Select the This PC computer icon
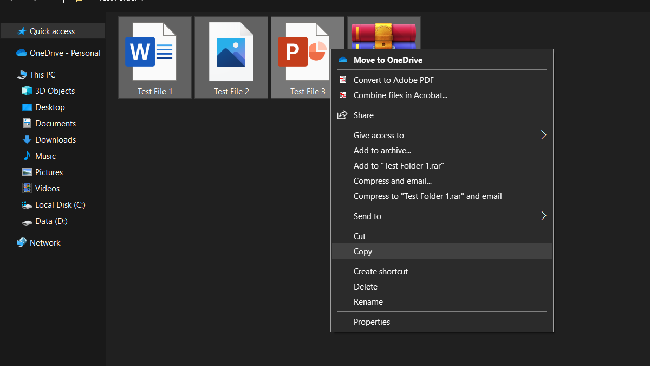Image resolution: width=650 pixels, height=366 pixels. click(x=22, y=75)
